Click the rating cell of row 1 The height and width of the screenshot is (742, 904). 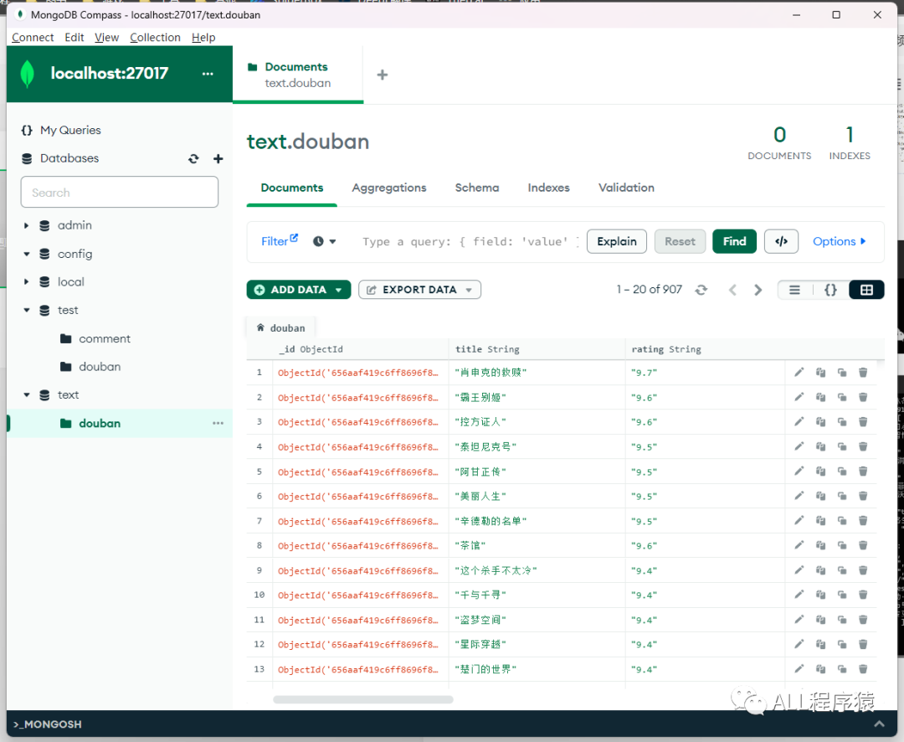pos(705,372)
